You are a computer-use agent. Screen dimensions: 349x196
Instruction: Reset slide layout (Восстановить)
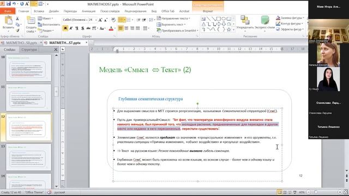[49, 24]
